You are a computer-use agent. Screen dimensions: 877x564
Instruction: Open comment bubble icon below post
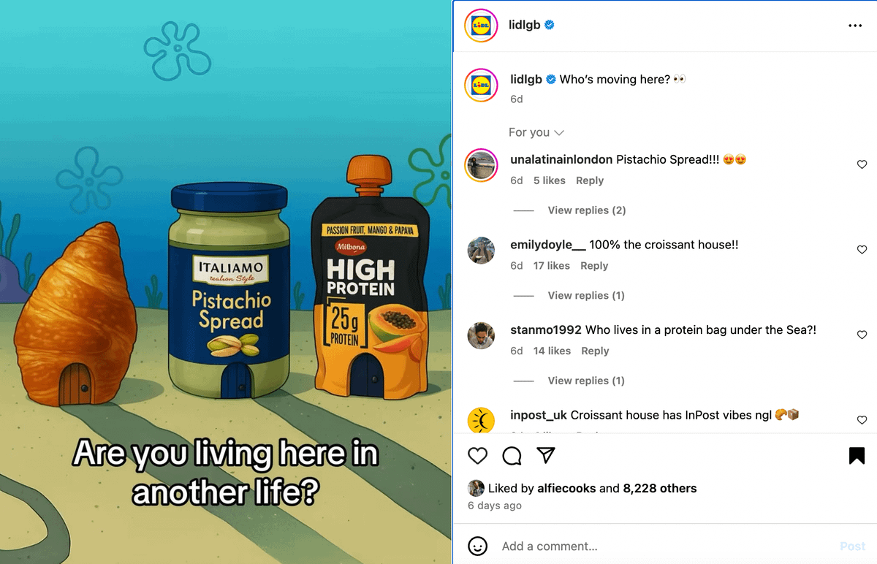coord(512,456)
